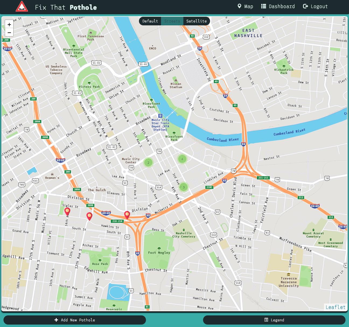
Task: Follow the Leaflet attribution link
Action: coord(336,307)
